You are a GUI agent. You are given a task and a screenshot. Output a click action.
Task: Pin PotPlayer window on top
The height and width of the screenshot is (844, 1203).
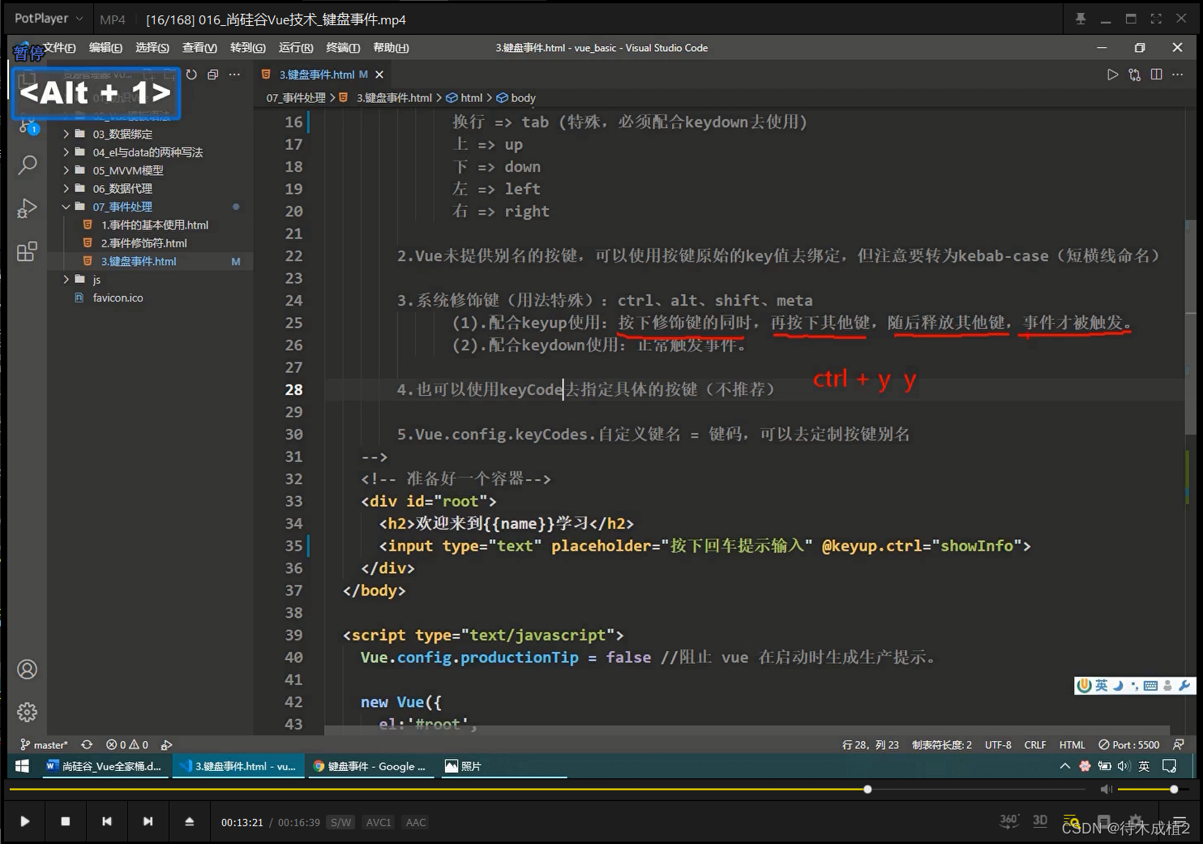click(x=1081, y=19)
